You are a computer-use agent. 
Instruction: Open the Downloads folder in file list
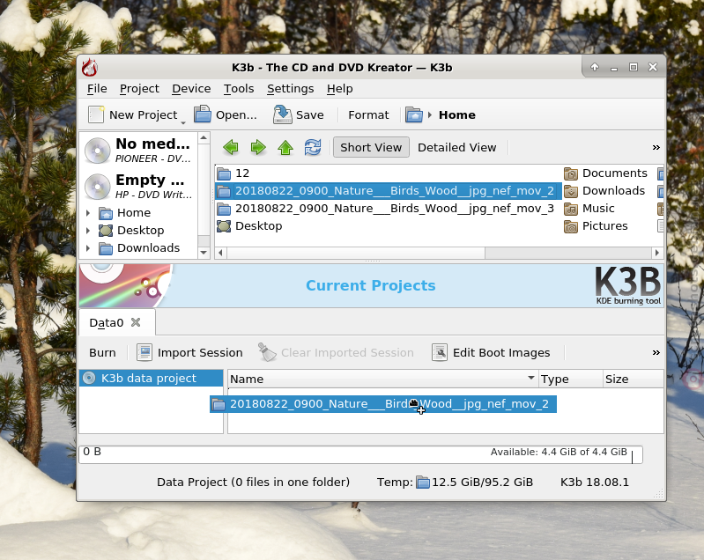(604, 191)
